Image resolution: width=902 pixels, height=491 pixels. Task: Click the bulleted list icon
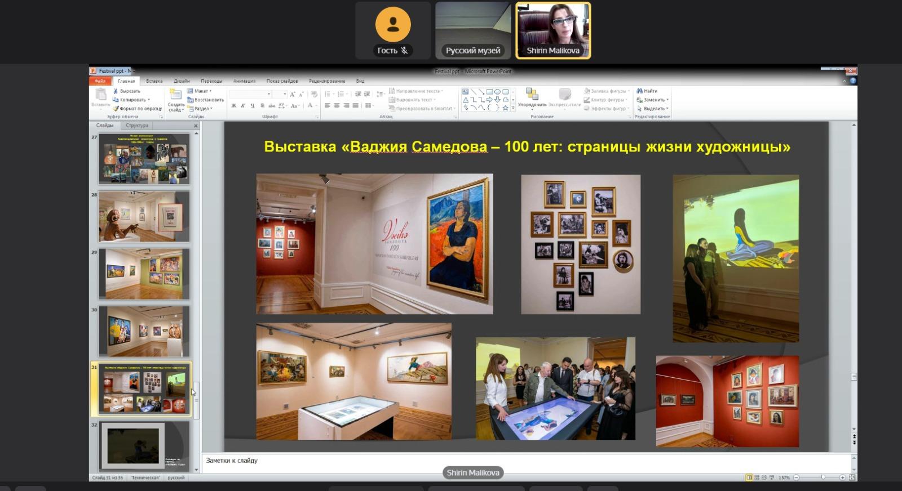coord(328,94)
